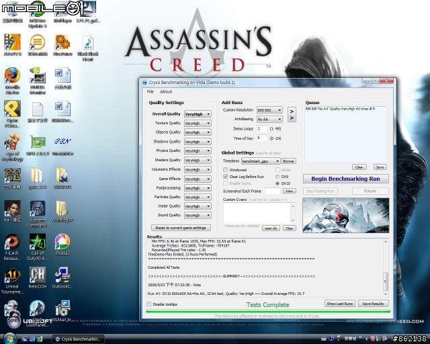Click the Browse button for Timedemo
430x344 pixels.
(x=288, y=161)
